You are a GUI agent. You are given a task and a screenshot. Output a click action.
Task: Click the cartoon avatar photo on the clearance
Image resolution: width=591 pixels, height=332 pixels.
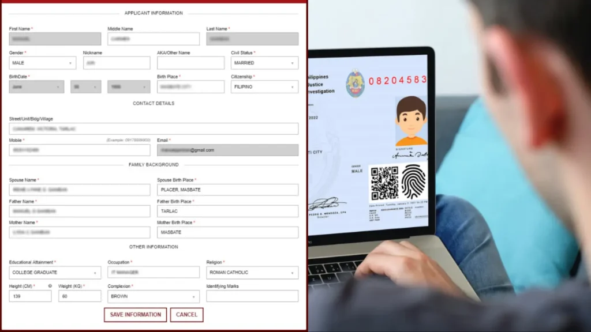point(411,121)
